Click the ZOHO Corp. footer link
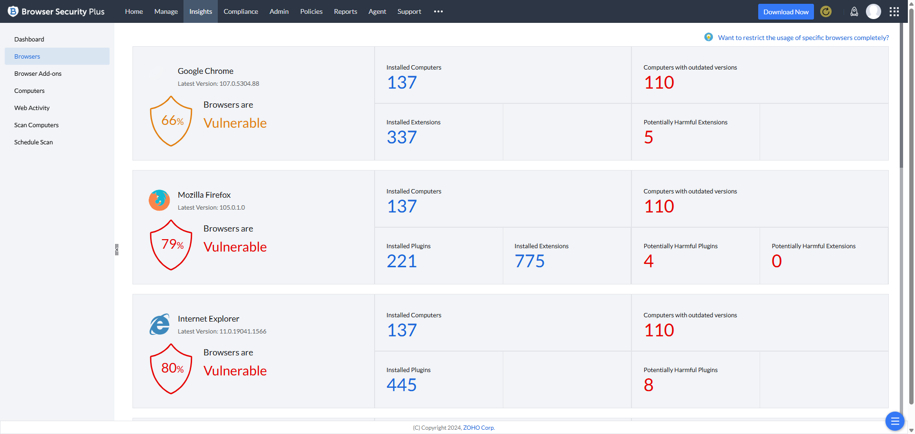The image size is (915, 434). 478,428
